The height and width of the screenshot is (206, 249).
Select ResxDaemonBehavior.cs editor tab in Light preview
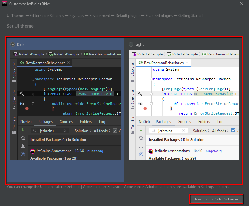(x=163, y=63)
